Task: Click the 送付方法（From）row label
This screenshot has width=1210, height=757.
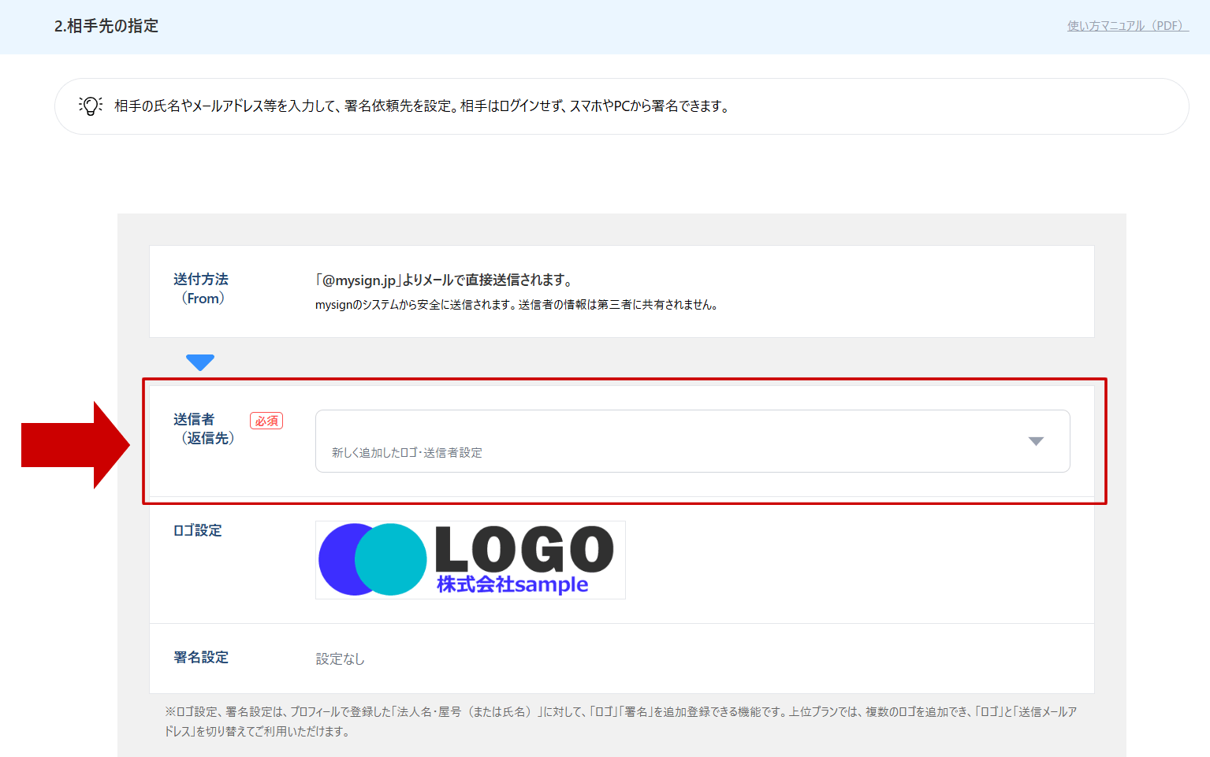Action: click(x=203, y=288)
